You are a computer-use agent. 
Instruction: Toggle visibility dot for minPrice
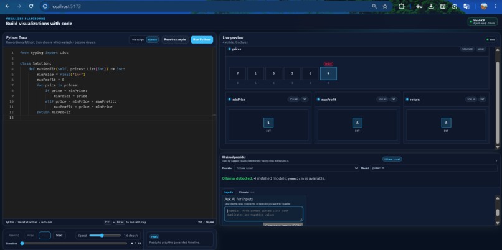229,100
